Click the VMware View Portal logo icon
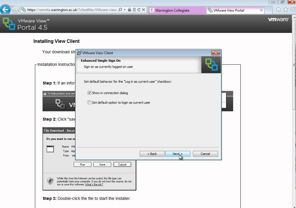 pos(9,24)
